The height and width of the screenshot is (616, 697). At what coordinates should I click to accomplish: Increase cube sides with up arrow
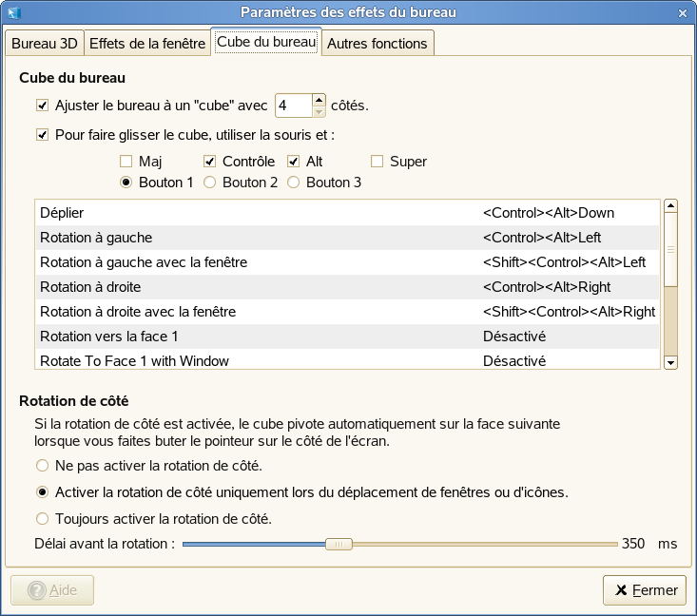coord(319,100)
